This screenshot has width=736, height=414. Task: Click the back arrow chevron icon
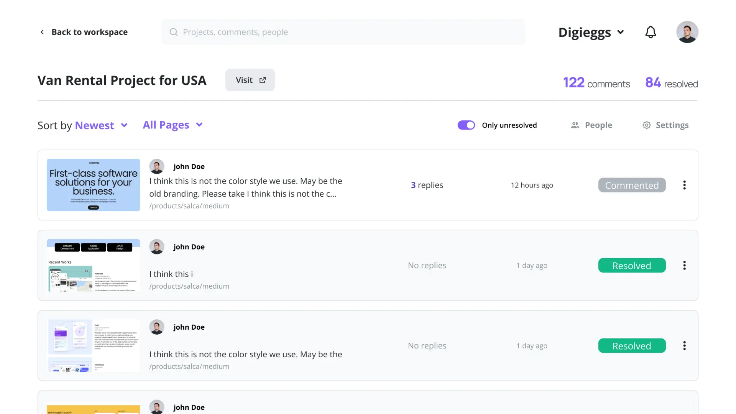[42, 32]
